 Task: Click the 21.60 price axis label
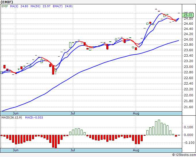coord(189,107)
